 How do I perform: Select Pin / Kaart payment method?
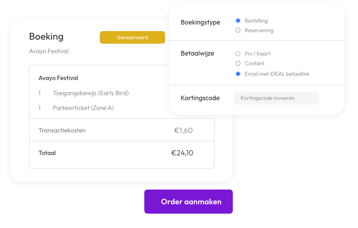pos(238,54)
